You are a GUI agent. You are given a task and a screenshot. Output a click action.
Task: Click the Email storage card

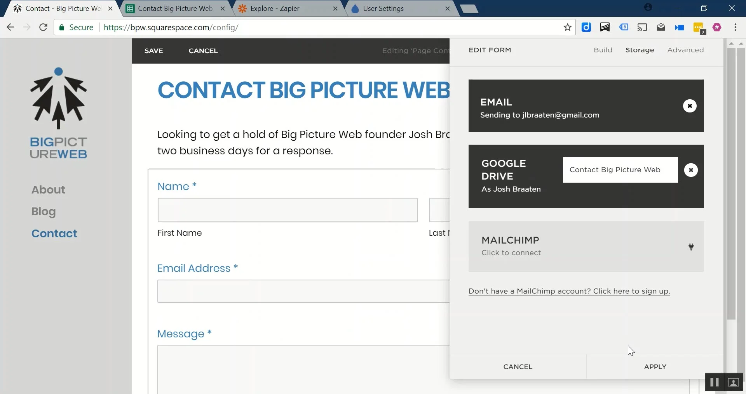586,106
